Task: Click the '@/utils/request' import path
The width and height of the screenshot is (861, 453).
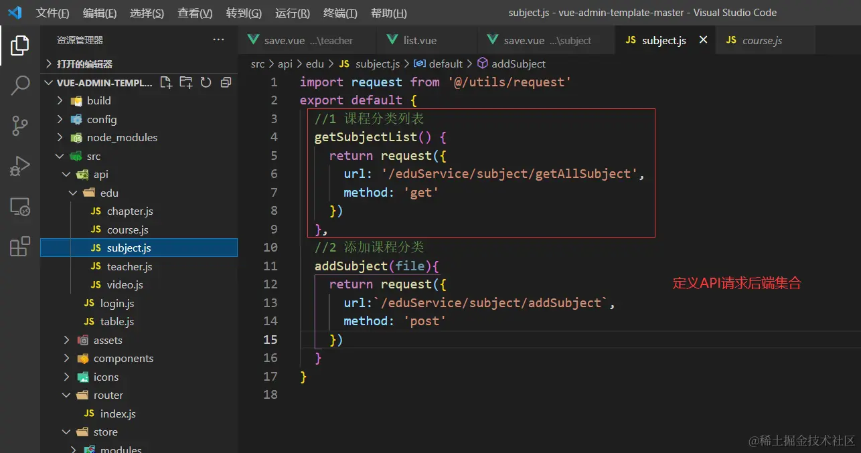Action: coord(510,82)
